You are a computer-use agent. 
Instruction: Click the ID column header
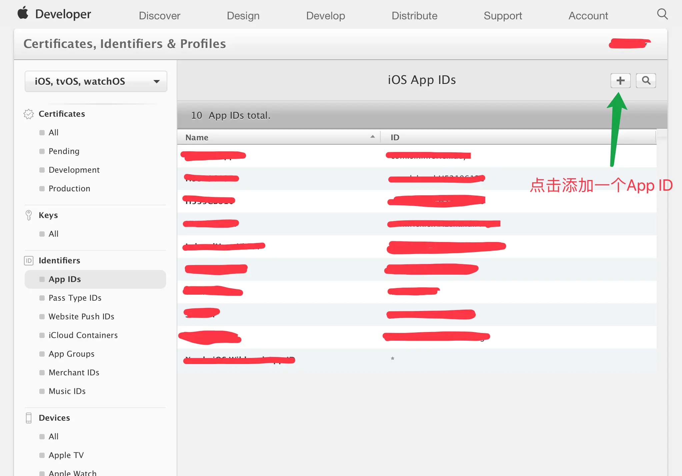tap(395, 137)
